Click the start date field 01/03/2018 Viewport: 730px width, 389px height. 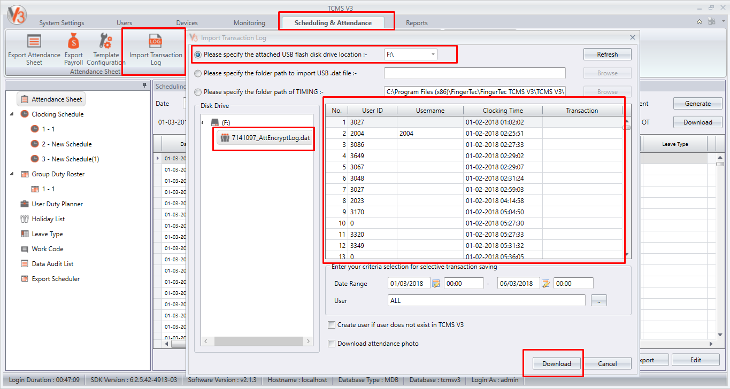409,284
